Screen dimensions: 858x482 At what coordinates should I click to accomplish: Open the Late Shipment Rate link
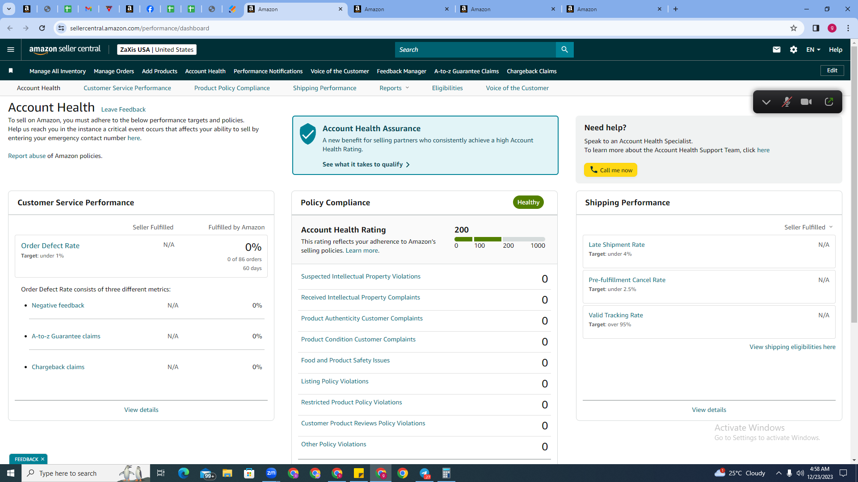617,245
